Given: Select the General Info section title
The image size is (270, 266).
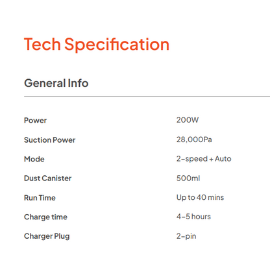Looking at the screenshot, I should [x=56, y=83].
